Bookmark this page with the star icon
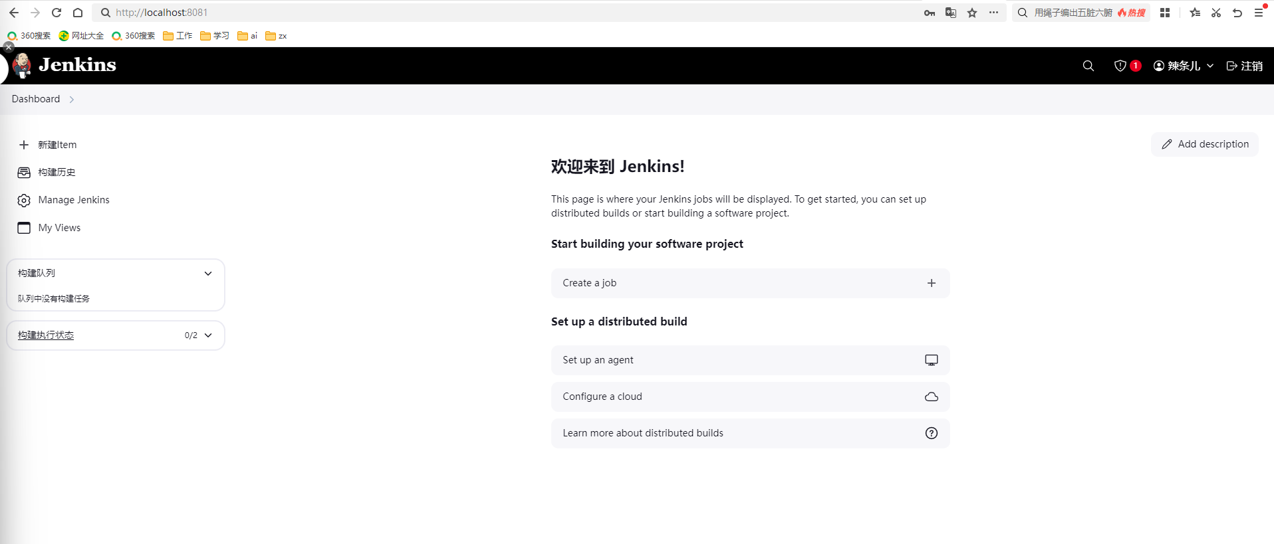1274x544 pixels. [972, 13]
